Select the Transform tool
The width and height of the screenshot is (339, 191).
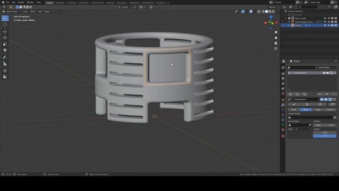pyautogui.click(x=5, y=50)
